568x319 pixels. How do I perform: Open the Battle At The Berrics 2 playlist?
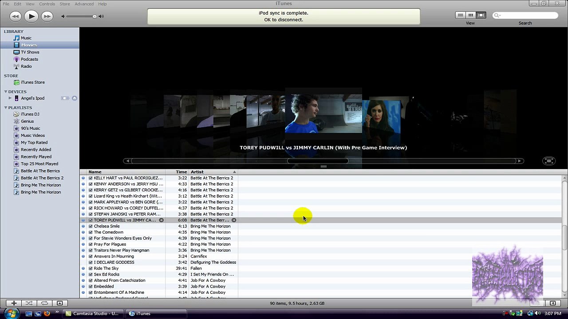coord(39,178)
